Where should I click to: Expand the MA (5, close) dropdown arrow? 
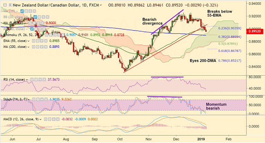(x=25, y=23)
